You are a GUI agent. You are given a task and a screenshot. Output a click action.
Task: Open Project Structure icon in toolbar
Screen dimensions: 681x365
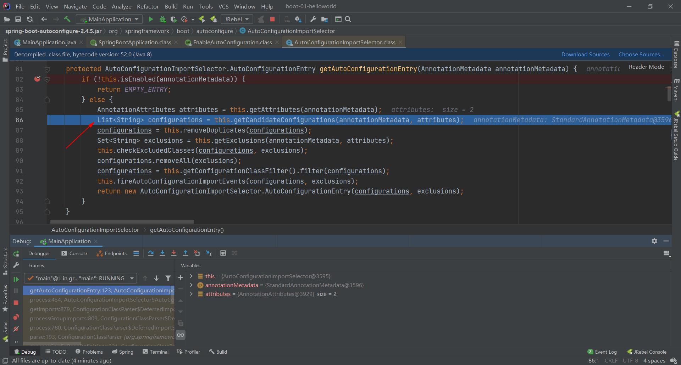click(x=325, y=19)
